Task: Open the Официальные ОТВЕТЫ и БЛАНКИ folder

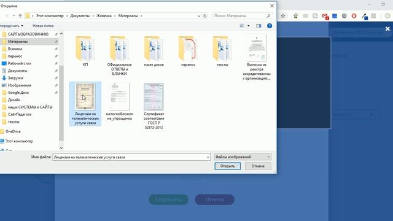Action: click(x=119, y=55)
